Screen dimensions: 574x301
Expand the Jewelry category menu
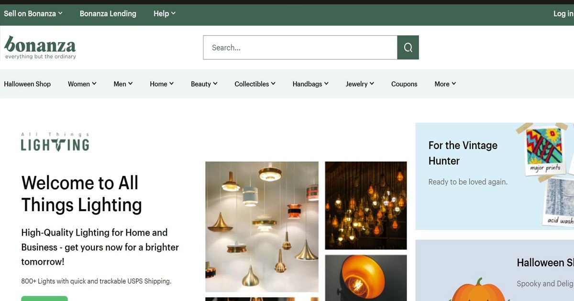[360, 84]
